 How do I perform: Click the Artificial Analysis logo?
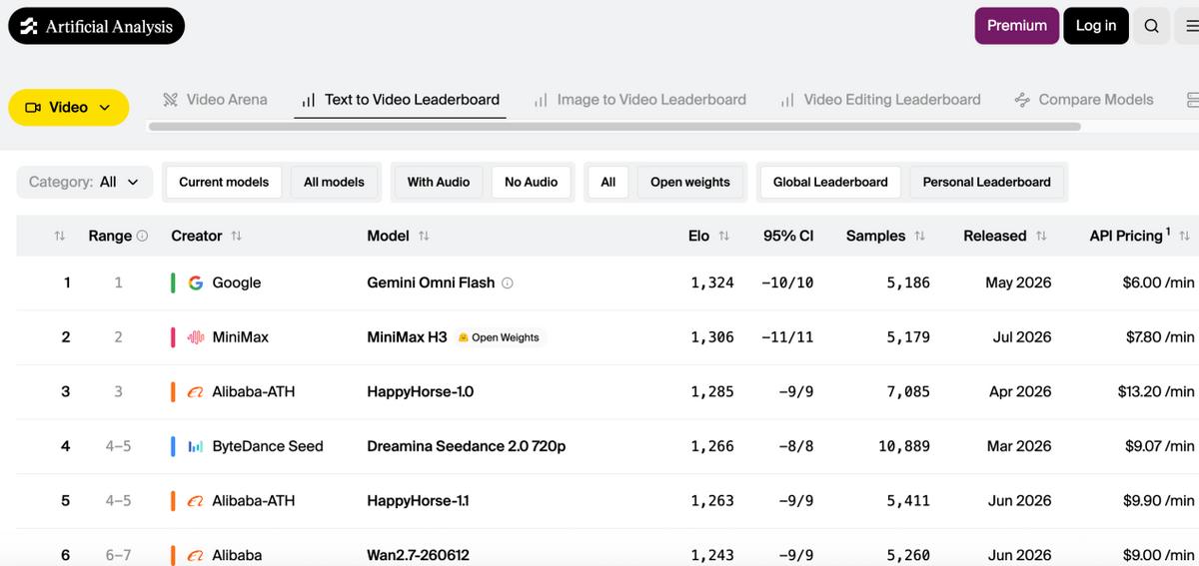pyautogui.click(x=96, y=26)
